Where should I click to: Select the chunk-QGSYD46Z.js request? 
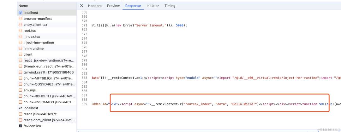pos(47,84)
